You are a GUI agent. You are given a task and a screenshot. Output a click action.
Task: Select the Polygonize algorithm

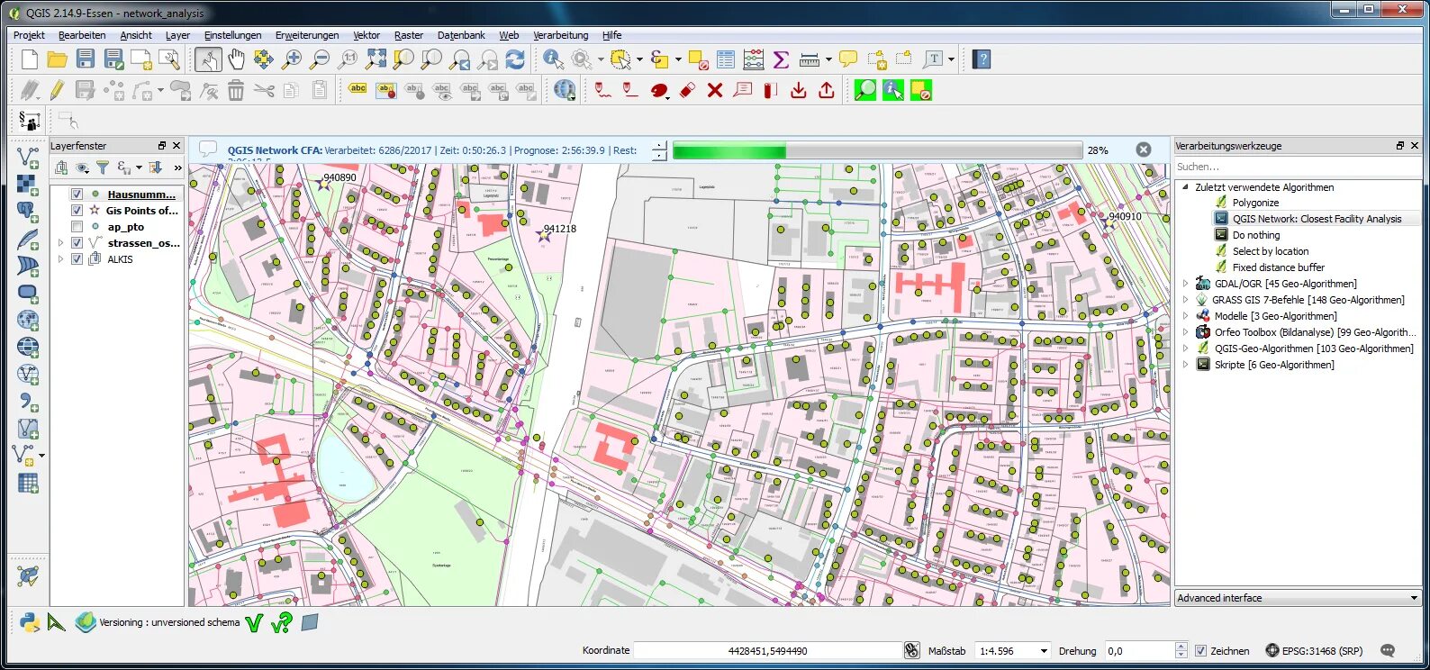1255,203
